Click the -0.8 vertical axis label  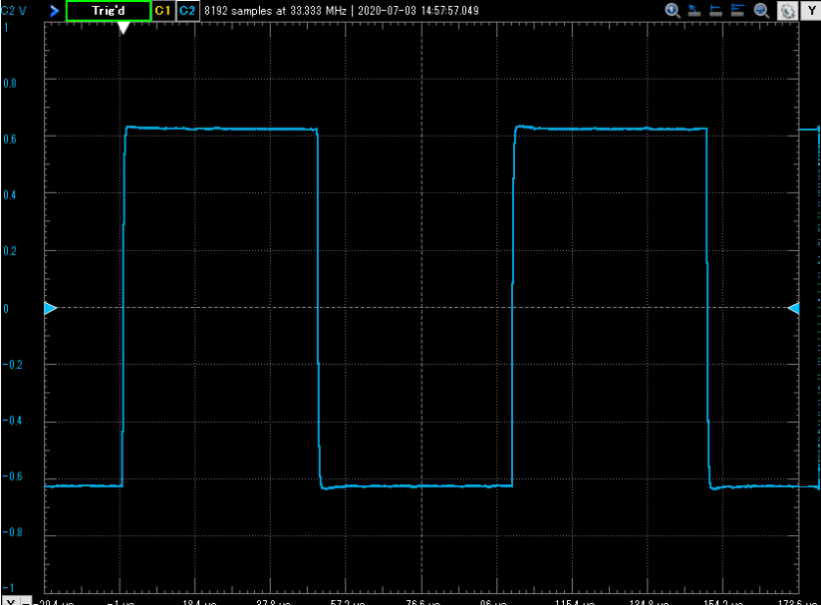(12, 532)
